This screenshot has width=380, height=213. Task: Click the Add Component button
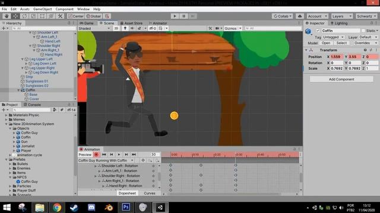coord(341,79)
